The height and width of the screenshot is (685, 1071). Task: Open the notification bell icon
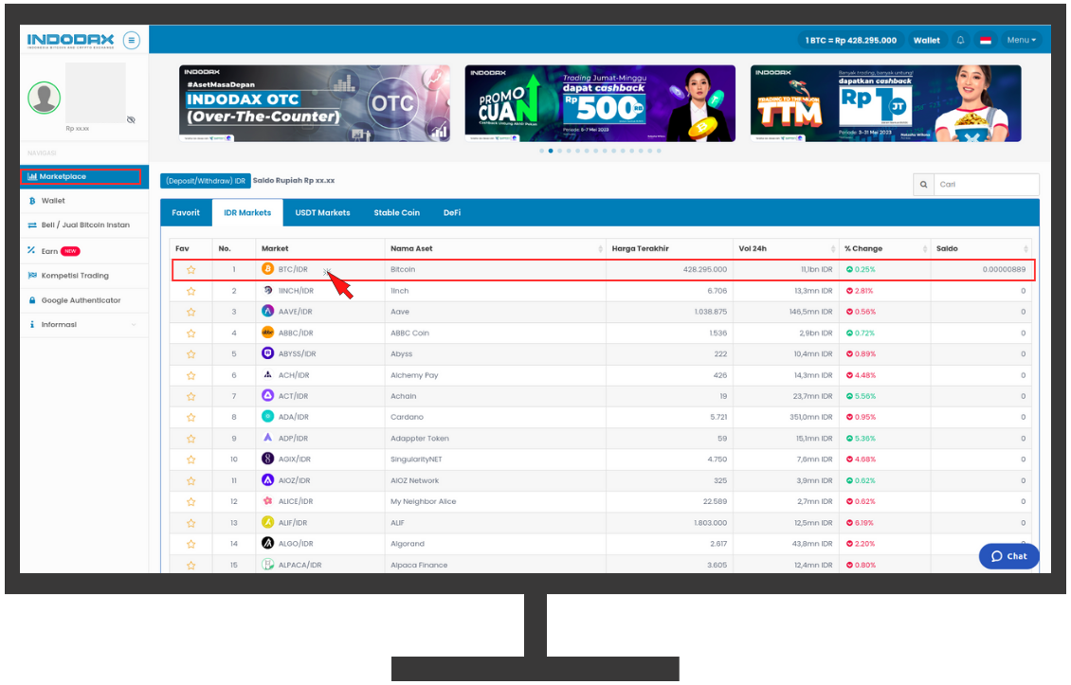click(960, 41)
